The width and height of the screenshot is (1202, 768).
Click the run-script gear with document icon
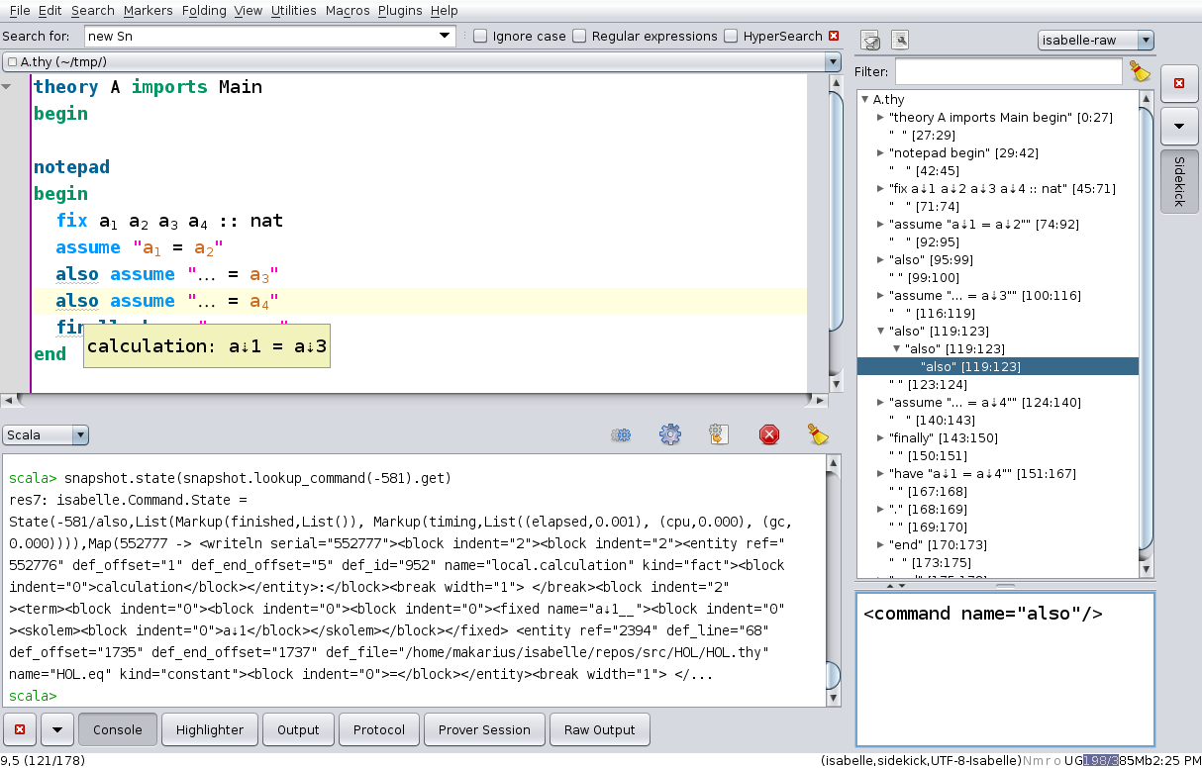[720, 434]
